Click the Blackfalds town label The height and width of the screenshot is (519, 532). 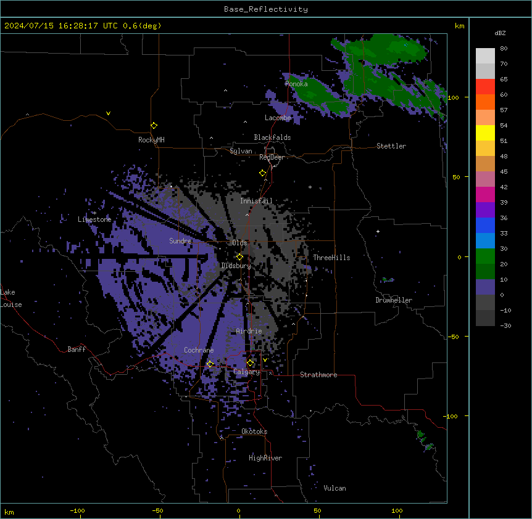tap(272, 137)
